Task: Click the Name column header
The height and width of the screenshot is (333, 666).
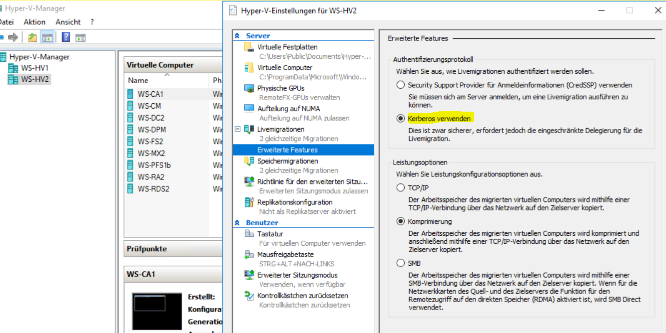Action: (166, 80)
